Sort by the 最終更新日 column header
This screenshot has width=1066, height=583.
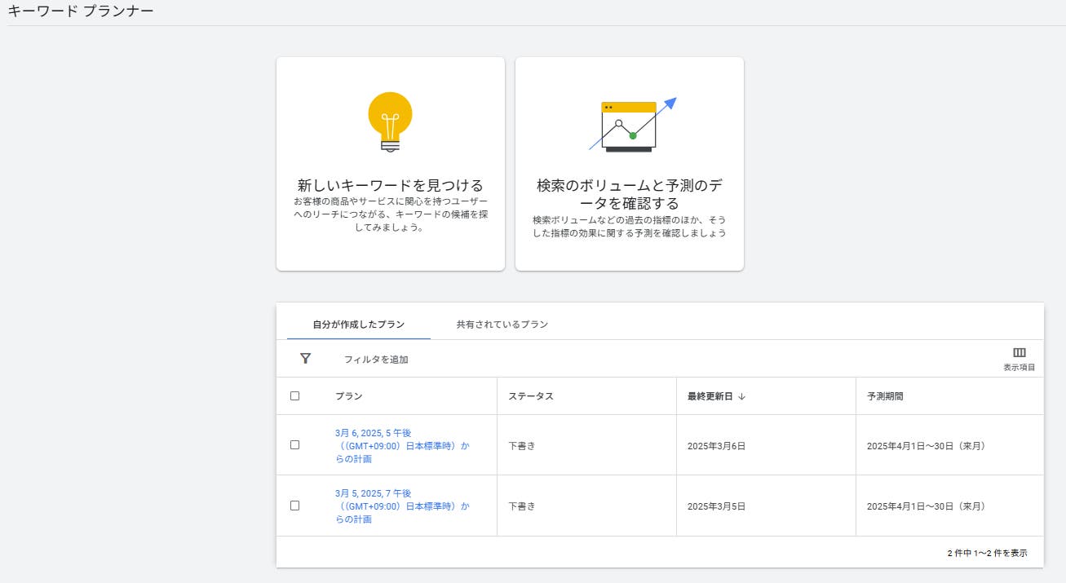pos(710,396)
